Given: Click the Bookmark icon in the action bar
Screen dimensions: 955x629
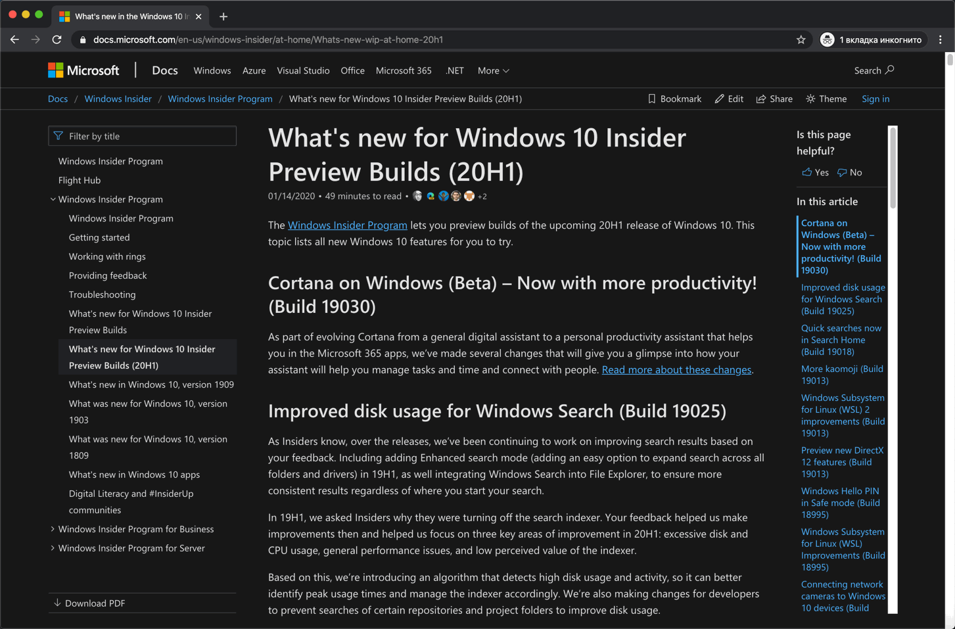Looking at the screenshot, I should click(651, 99).
